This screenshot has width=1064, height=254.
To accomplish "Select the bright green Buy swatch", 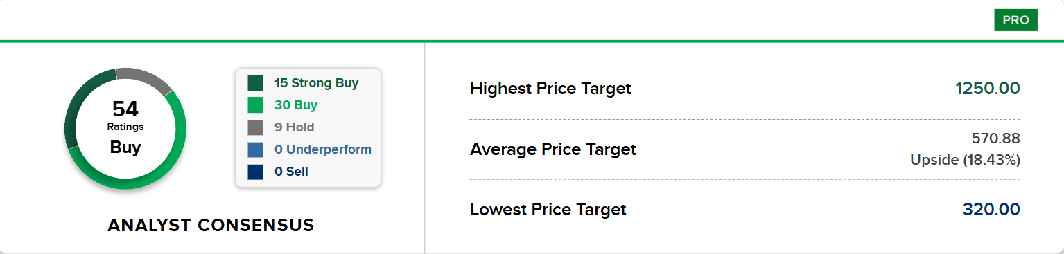I will (255, 105).
